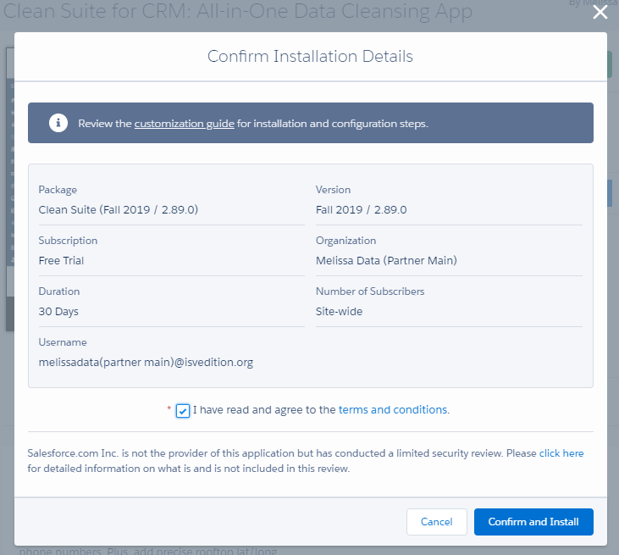The image size is (619, 555).
Task: Click the Confirm and Install button
Action: tap(533, 522)
